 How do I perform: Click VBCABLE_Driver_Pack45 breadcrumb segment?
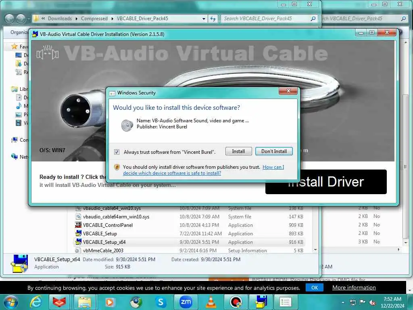click(x=142, y=19)
